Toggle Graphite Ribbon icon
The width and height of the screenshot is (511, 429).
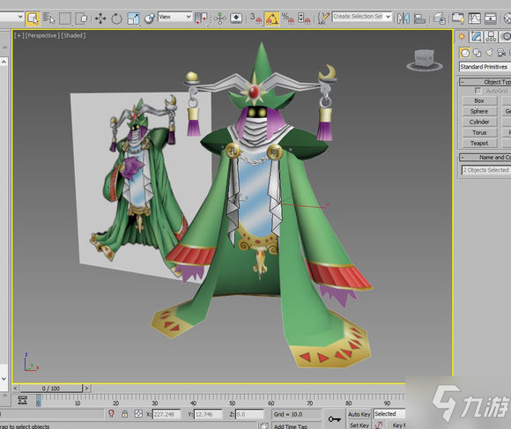(458, 18)
